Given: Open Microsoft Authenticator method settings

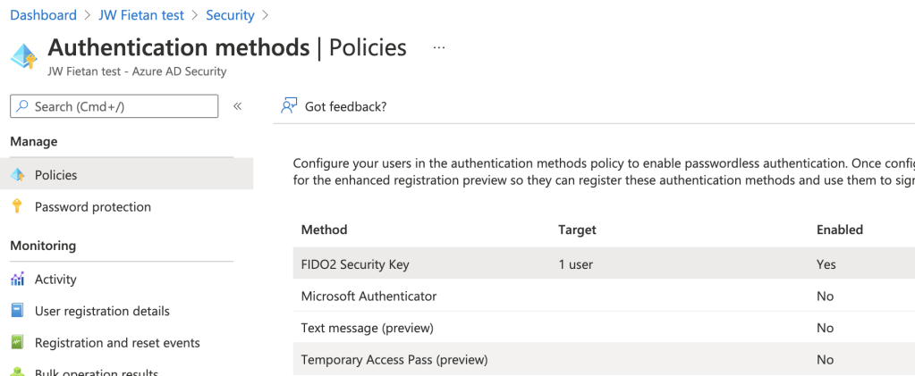Looking at the screenshot, I should coord(369,296).
